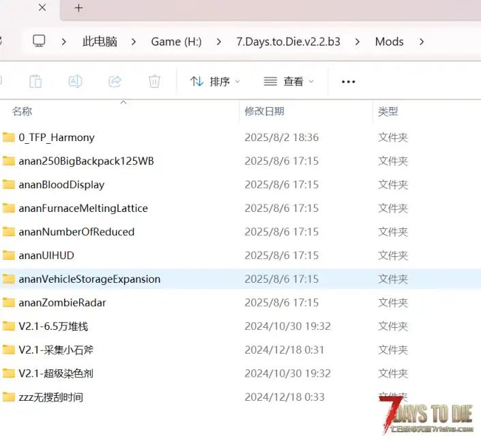Screen dimensions: 481x443
Task: Click the ananFurnaceMeltingLattice folder name
Action: [x=83, y=209]
